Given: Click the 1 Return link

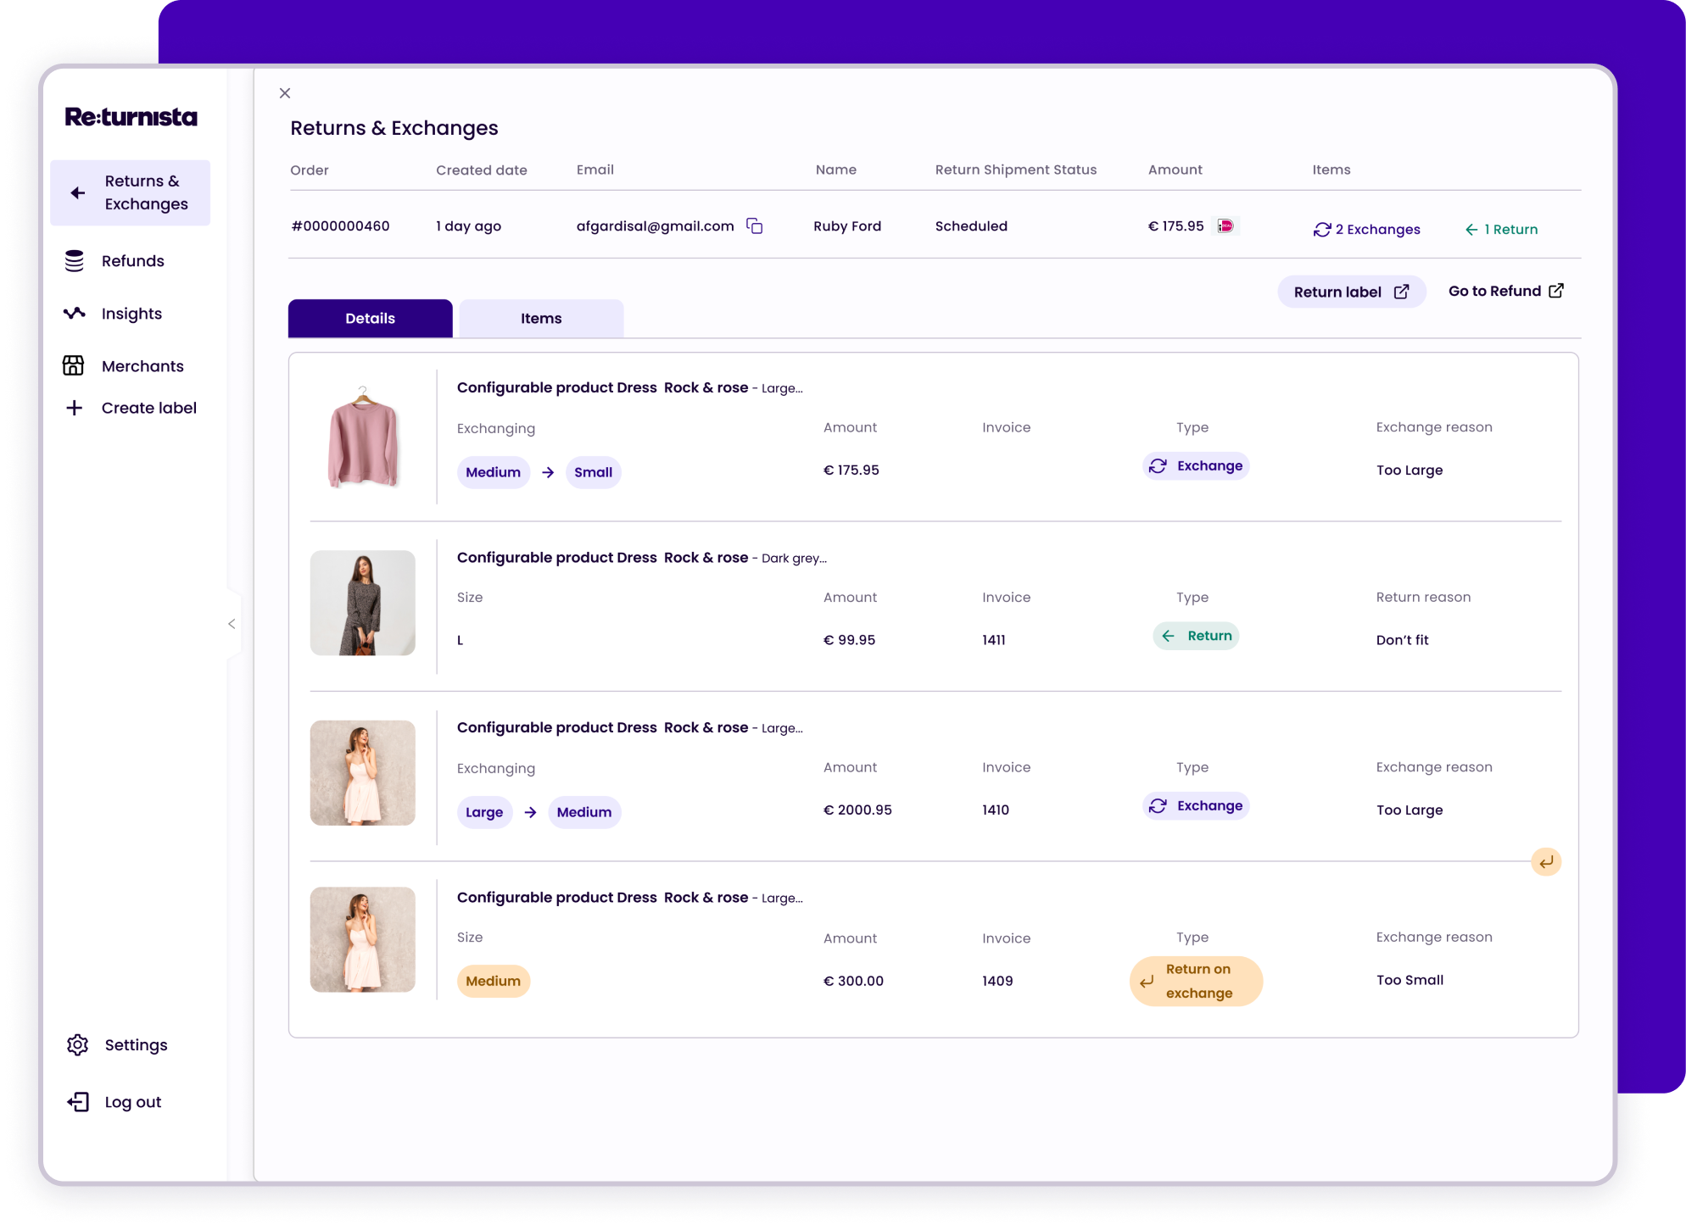Looking at the screenshot, I should (1501, 229).
